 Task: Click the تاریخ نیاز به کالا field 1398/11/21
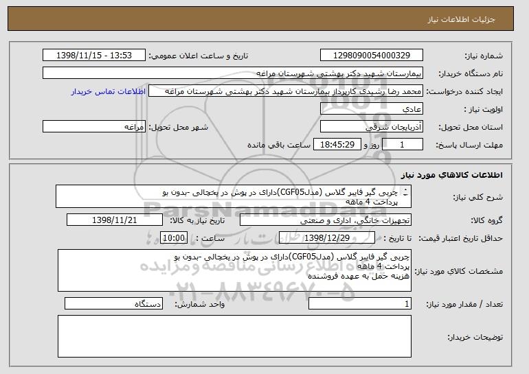(x=115, y=220)
